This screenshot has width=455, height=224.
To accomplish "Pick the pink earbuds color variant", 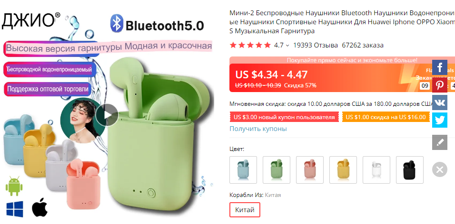I will coord(310,170).
